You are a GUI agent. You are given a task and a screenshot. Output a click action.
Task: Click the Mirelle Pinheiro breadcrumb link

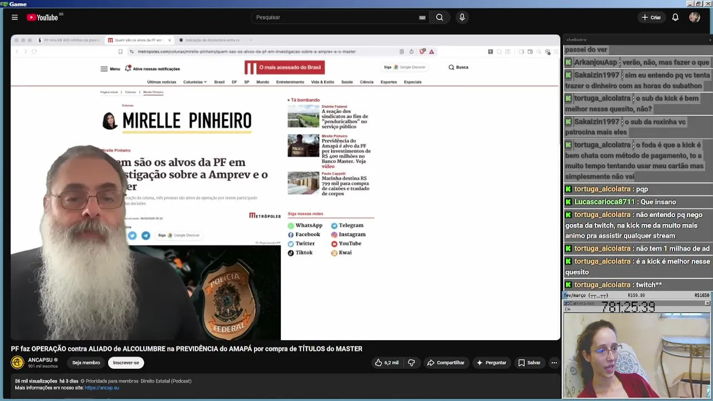click(153, 92)
